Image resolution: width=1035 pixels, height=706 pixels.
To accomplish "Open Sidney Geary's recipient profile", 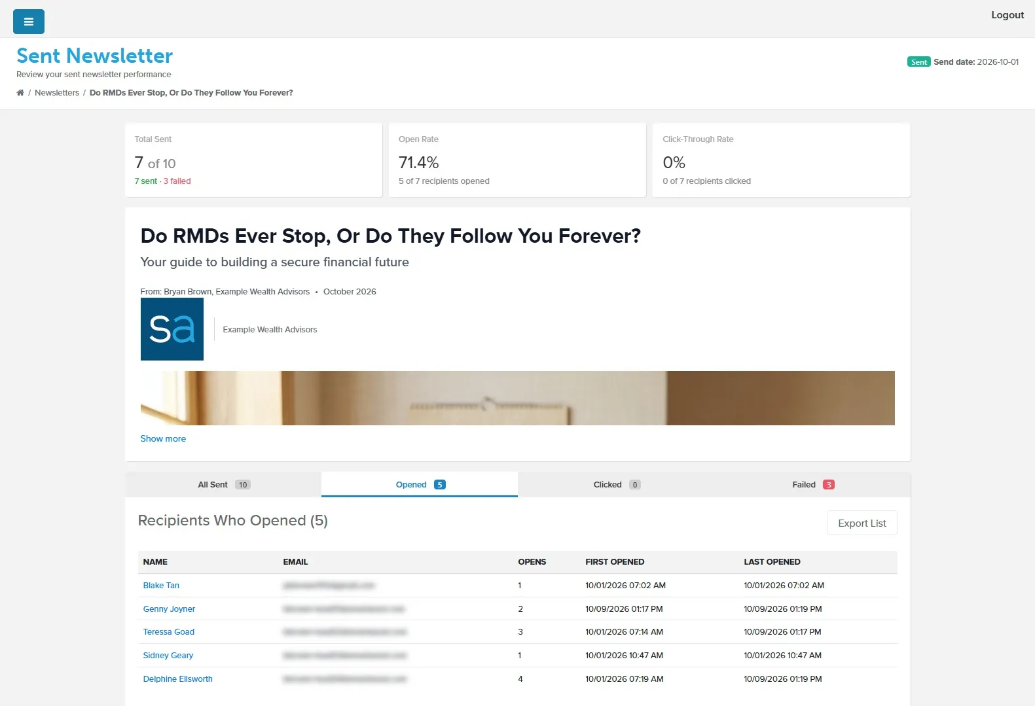I will coord(168,656).
